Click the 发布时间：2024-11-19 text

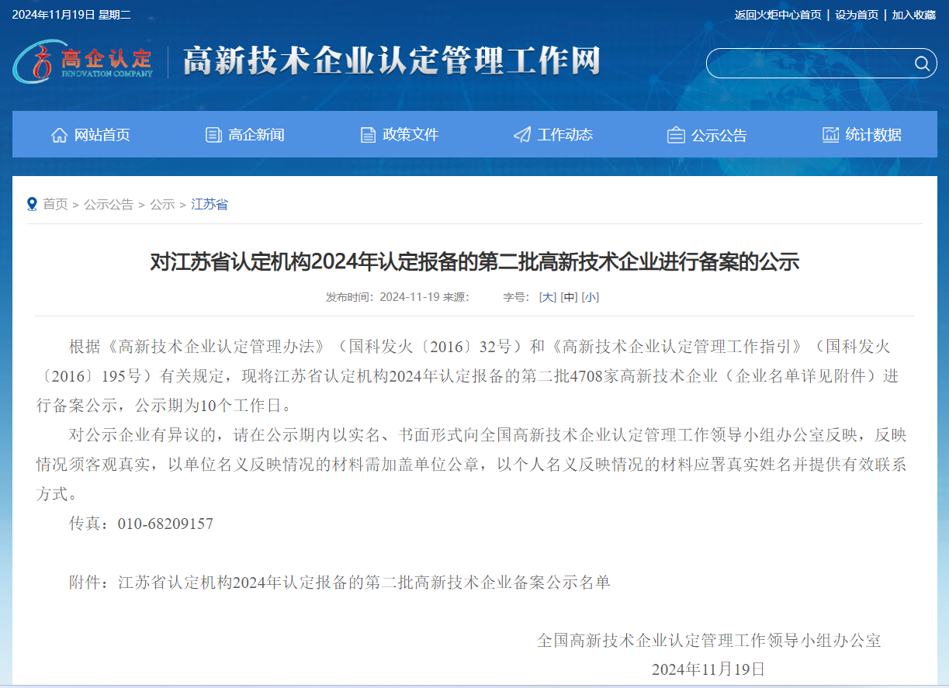(x=383, y=297)
